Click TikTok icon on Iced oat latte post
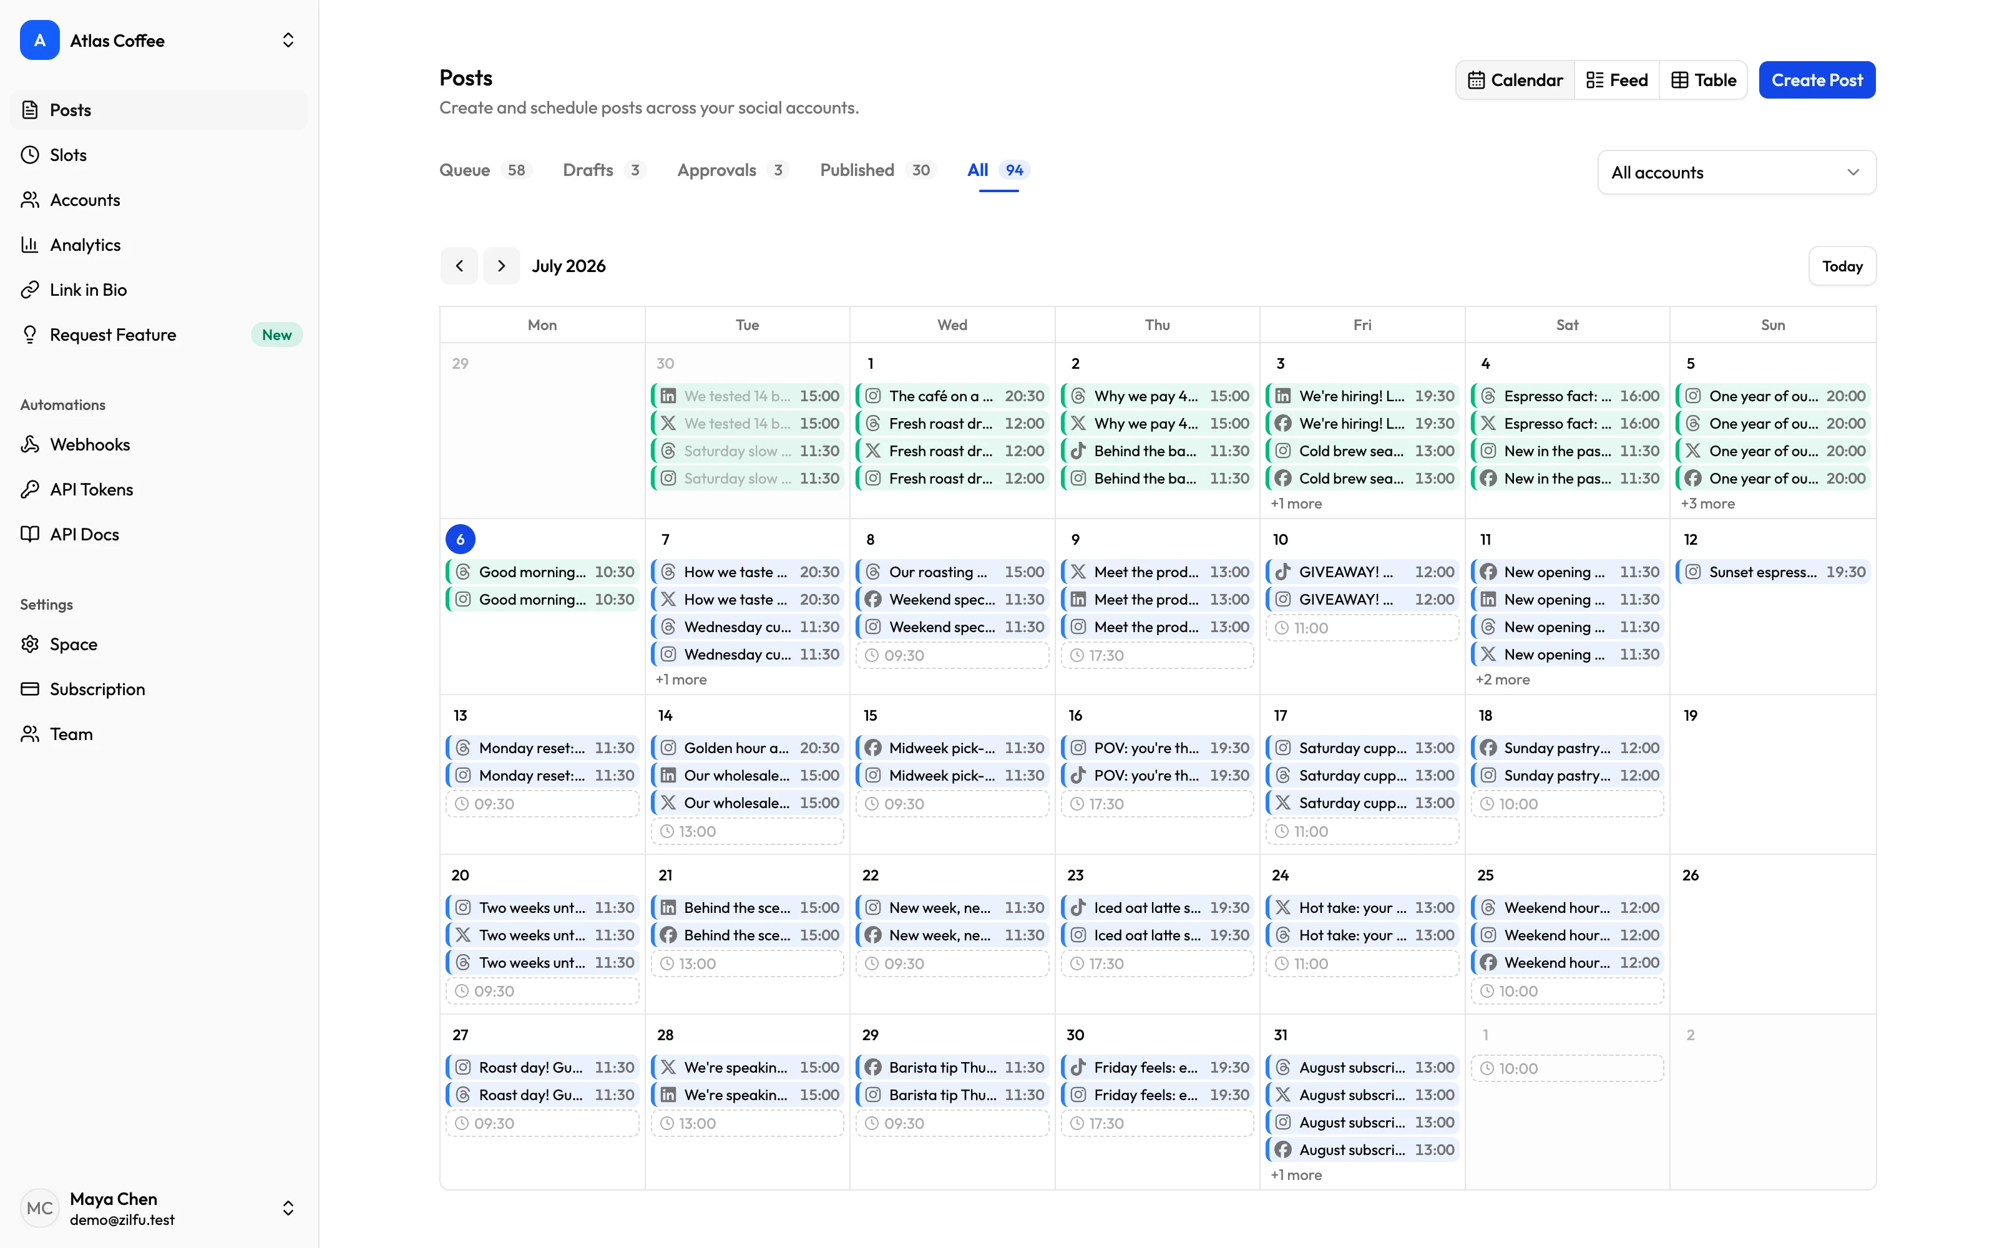Viewport: 1997px width, 1248px height. tap(1078, 908)
